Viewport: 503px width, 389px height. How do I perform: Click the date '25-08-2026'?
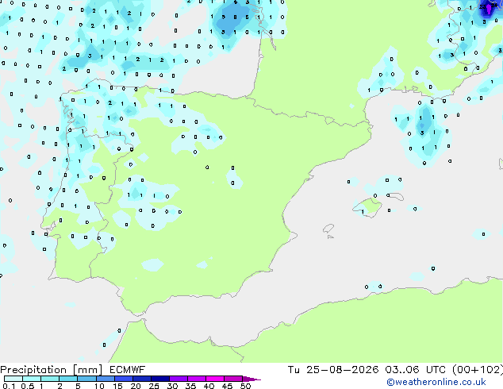point(342,370)
